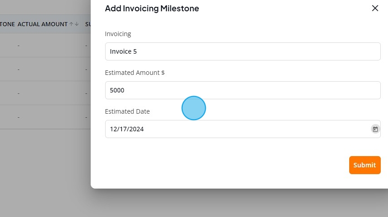Click into the Estimated Amount field
The image size is (388, 217).
tap(243, 90)
